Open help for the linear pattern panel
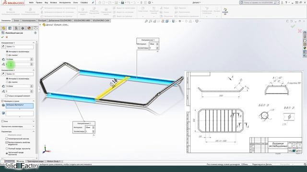The height and width of the screenshot is (172, 307). [35, 33]
